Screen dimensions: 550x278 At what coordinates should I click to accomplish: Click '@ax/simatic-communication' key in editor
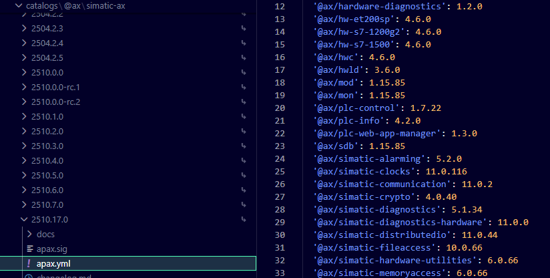click(x=382, y=184)
